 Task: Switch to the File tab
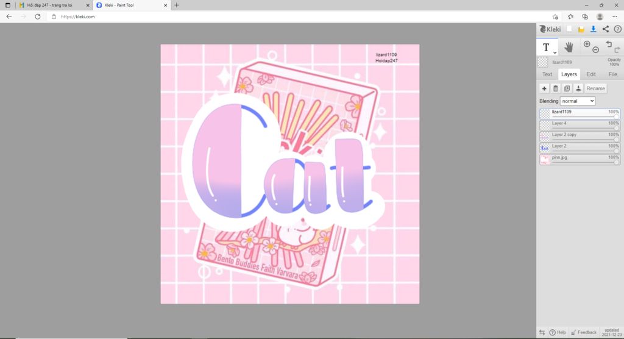coord(613,74)
